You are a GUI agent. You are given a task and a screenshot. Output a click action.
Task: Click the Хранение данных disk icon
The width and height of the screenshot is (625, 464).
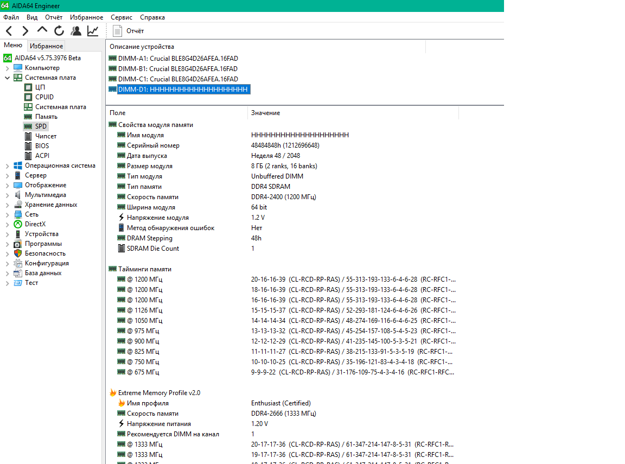[x=18, y=205]
